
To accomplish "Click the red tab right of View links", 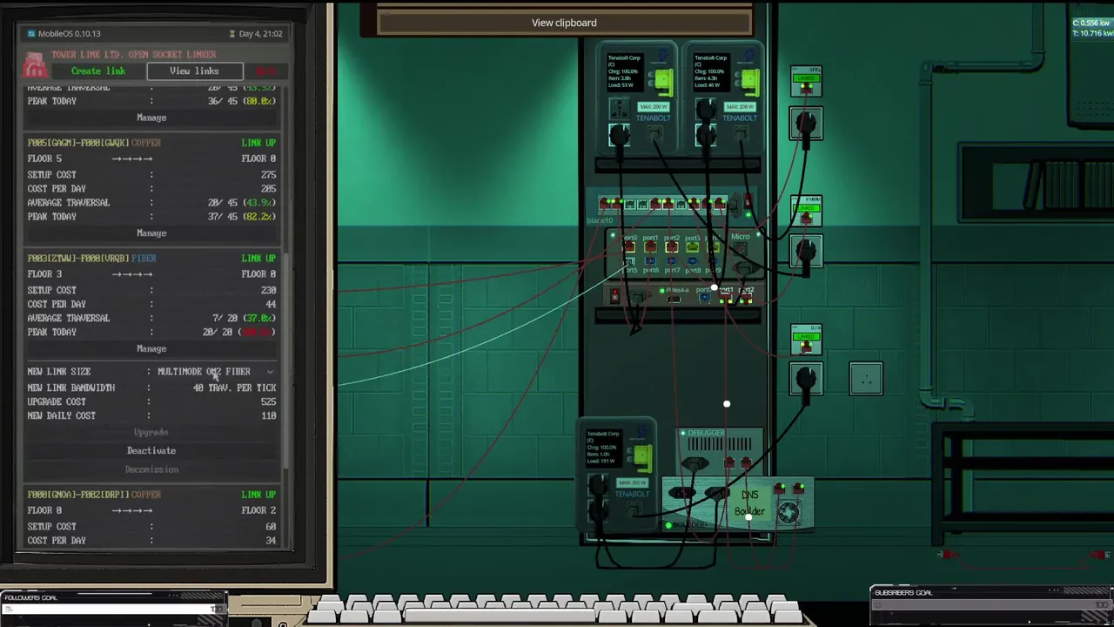I will (x=265, y=71).
